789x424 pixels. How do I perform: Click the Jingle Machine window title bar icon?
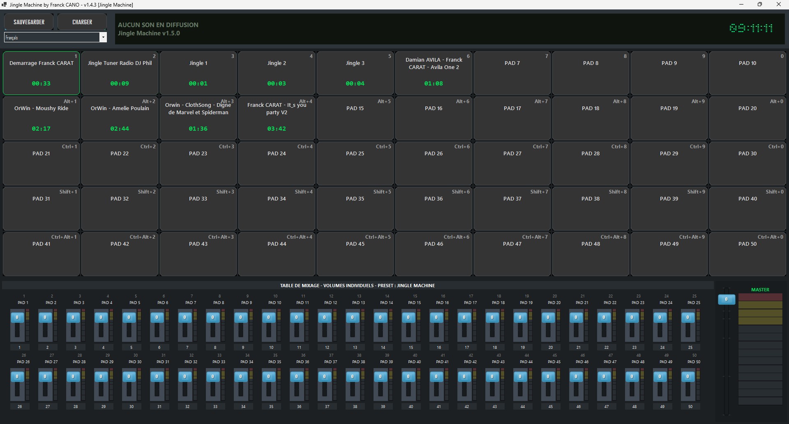click(4, 5)
